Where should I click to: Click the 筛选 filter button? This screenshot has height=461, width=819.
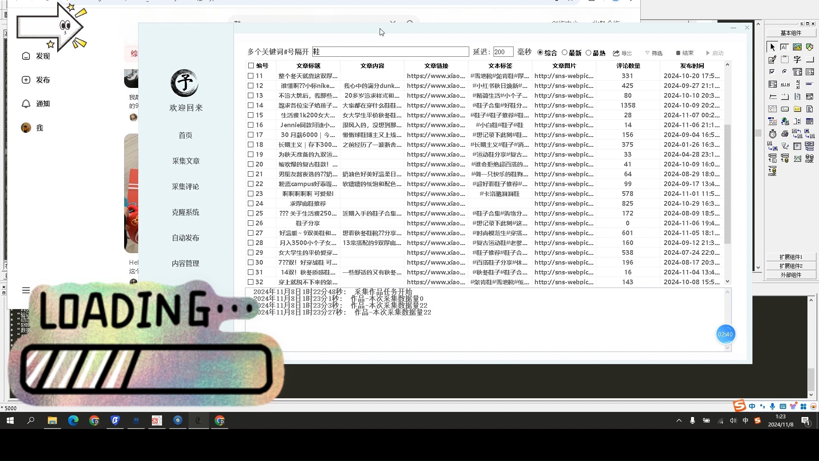point(654,53)
